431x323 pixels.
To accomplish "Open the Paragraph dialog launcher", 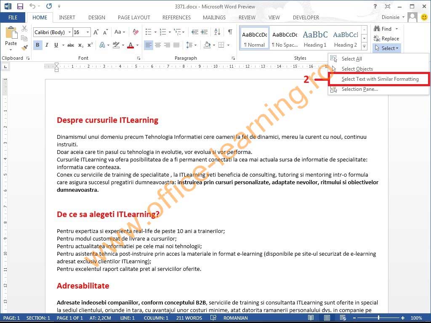I will click(233, 58).
